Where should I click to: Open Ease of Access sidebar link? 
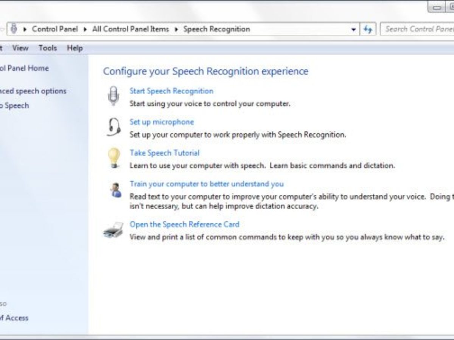click(x=14, y=318)
